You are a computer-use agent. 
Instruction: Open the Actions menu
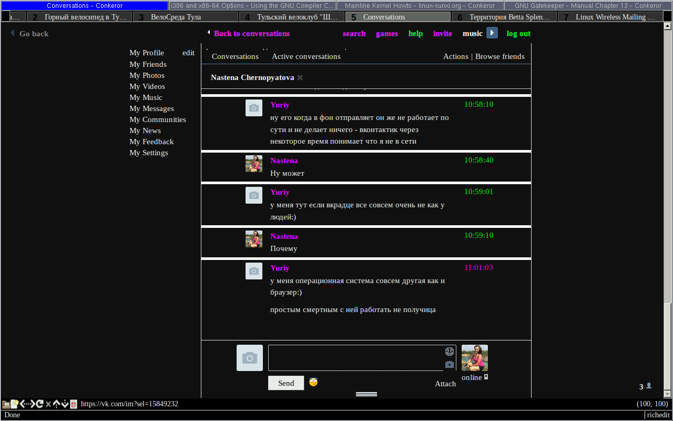(x=456, y=56)
